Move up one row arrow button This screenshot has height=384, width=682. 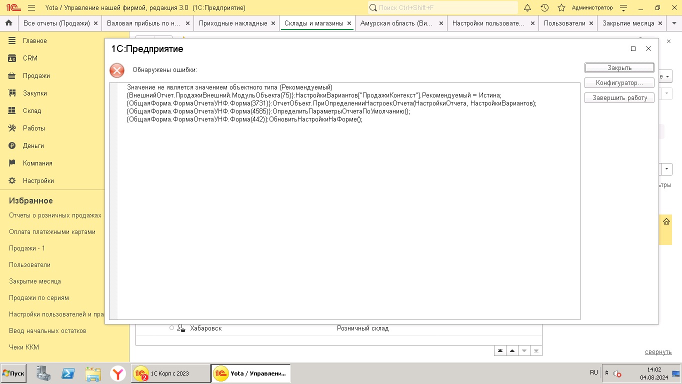[x=512, y=350]
